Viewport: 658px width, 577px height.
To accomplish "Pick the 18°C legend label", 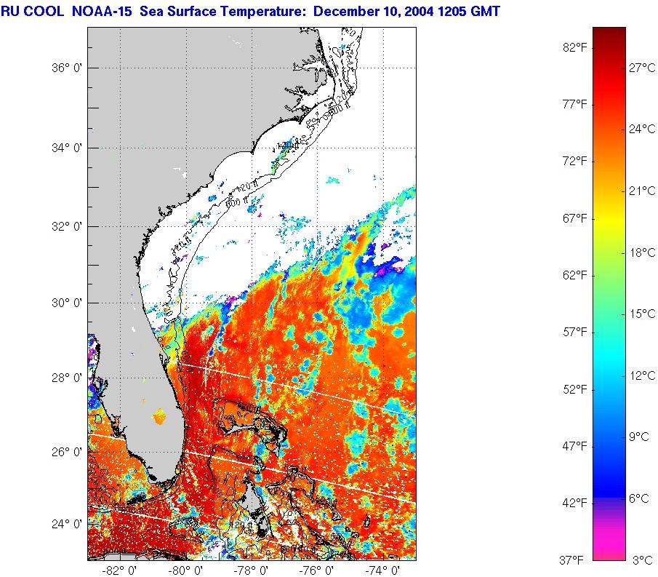I will click(x=642, y=252).
